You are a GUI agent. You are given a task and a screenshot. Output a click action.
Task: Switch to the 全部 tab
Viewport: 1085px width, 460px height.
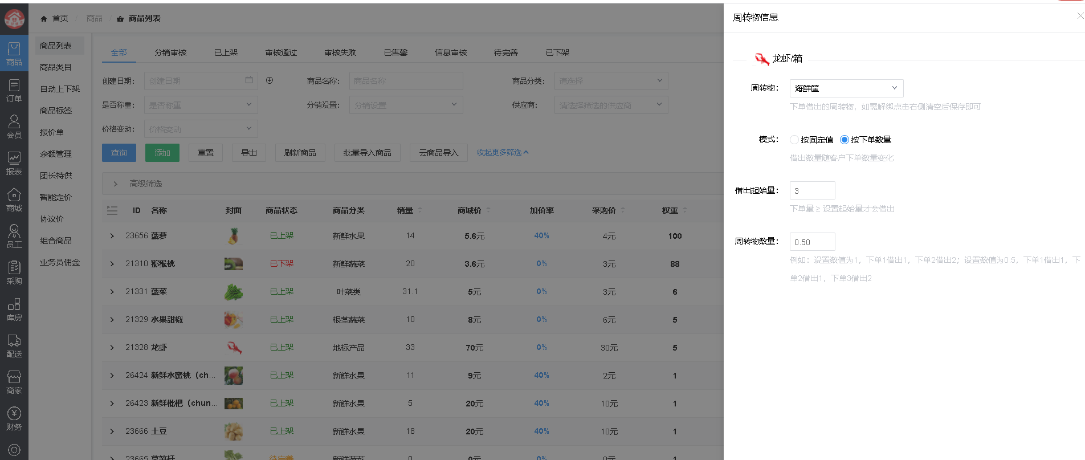(119, 52)
